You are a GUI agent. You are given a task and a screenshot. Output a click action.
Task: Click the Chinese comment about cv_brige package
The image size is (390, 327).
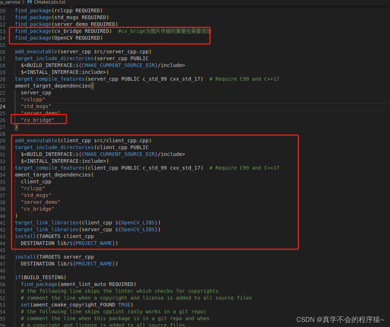(x=162, y=31)
